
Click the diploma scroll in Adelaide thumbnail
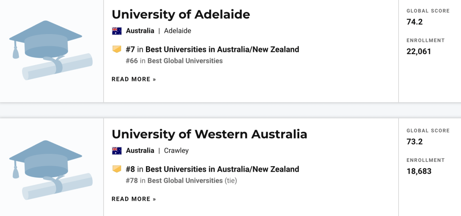[58, 67]
